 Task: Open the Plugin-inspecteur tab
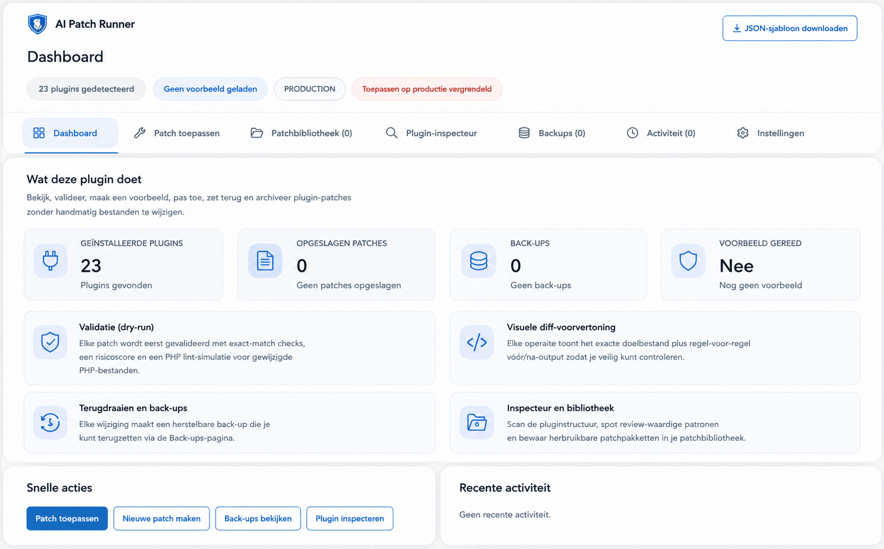432,133
